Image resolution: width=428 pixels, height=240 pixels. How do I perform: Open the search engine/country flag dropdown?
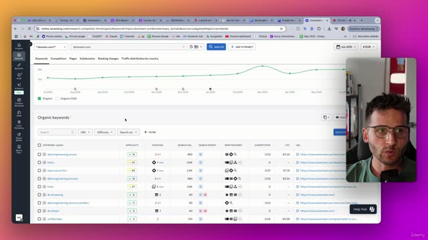pyautogui.click(x=196, y=47)
